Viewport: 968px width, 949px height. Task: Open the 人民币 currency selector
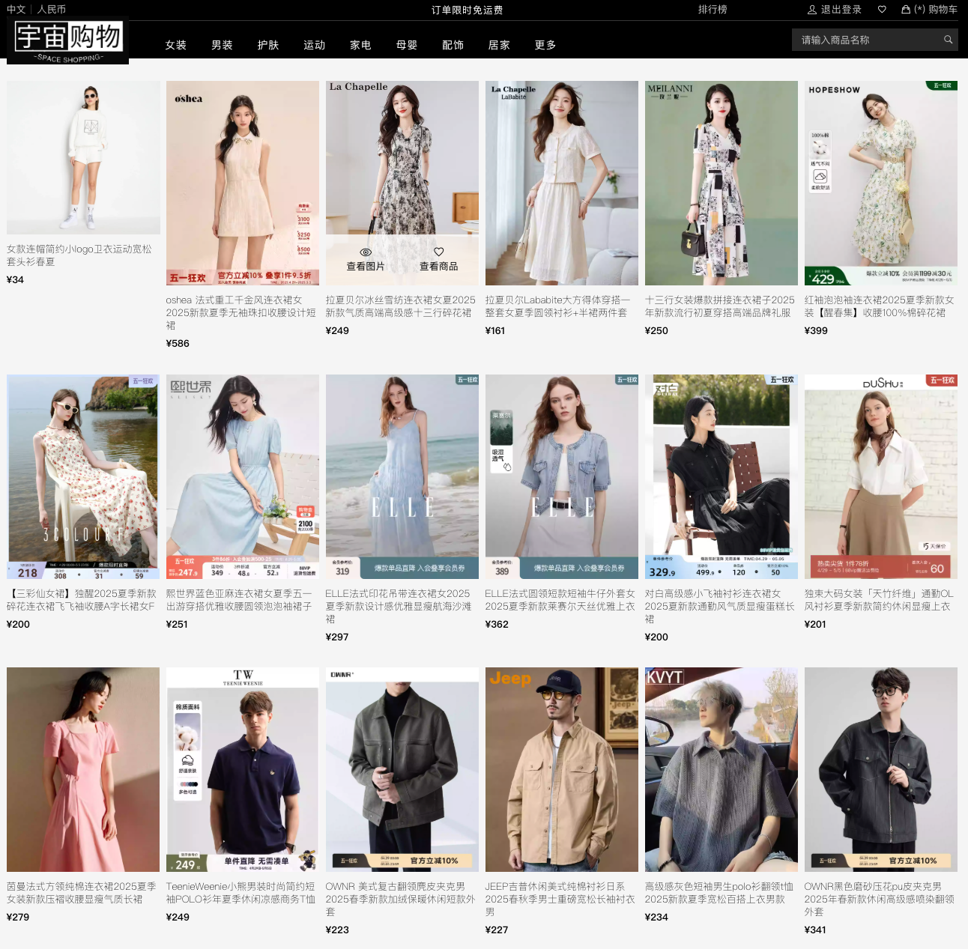[52, 10]
